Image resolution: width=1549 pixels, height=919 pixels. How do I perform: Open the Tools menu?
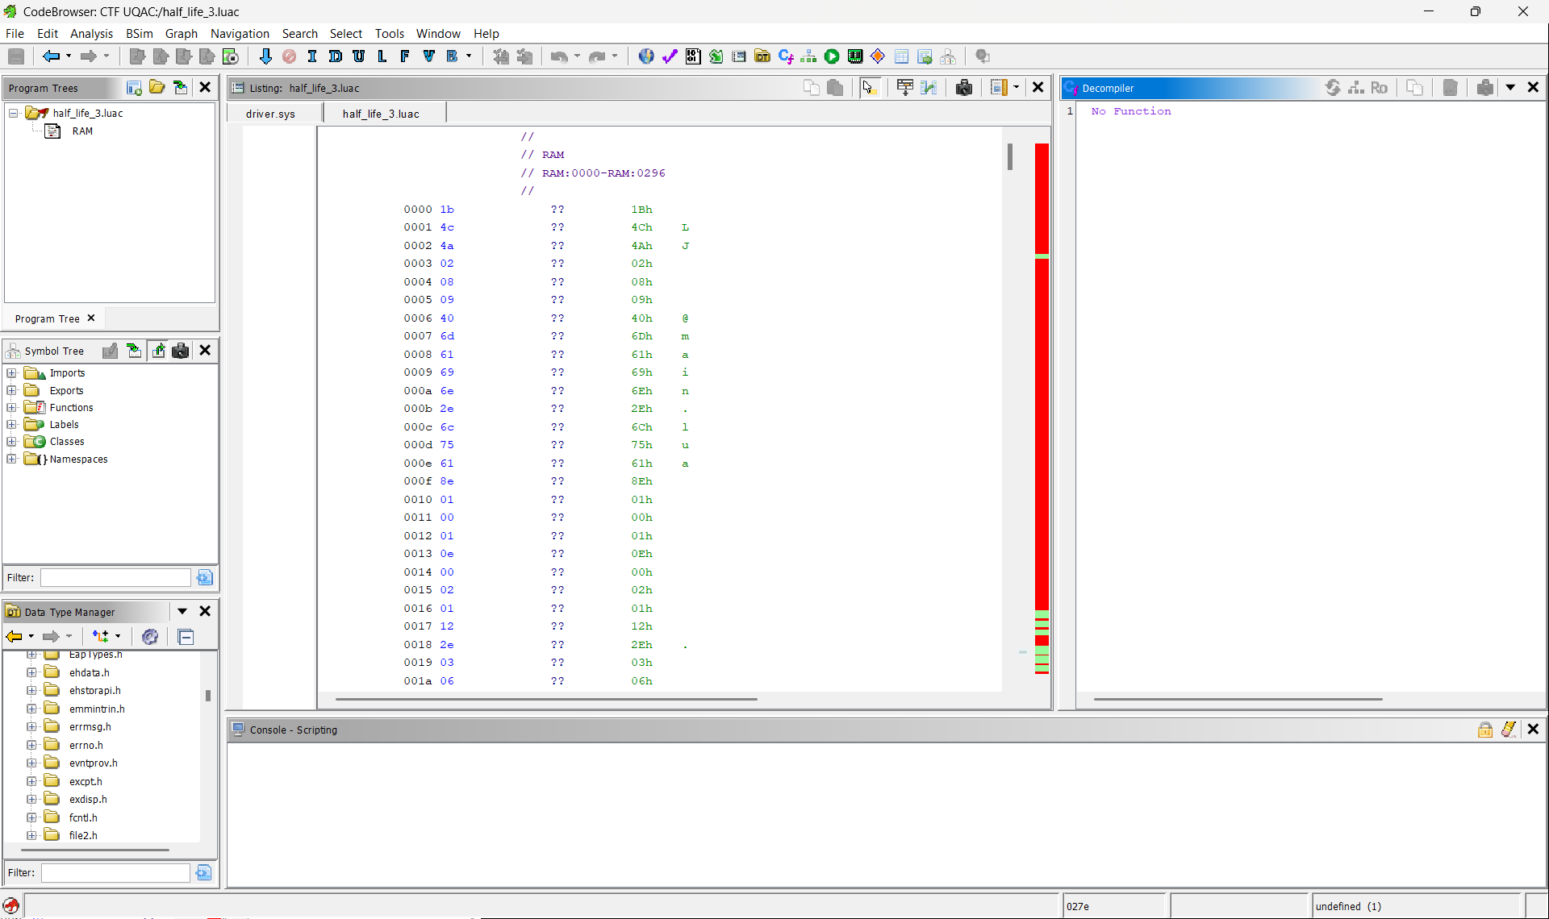(389, 33)
